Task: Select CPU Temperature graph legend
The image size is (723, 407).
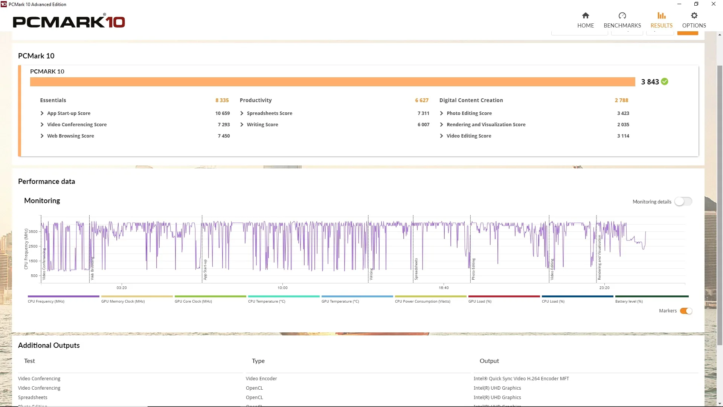Action: pyautogui.click(x=284, y=299)
